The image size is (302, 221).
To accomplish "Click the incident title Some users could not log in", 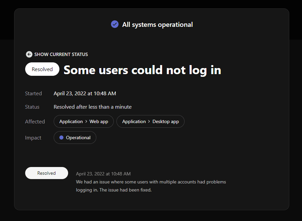I will pyautogui.click(x=142, y=70).
